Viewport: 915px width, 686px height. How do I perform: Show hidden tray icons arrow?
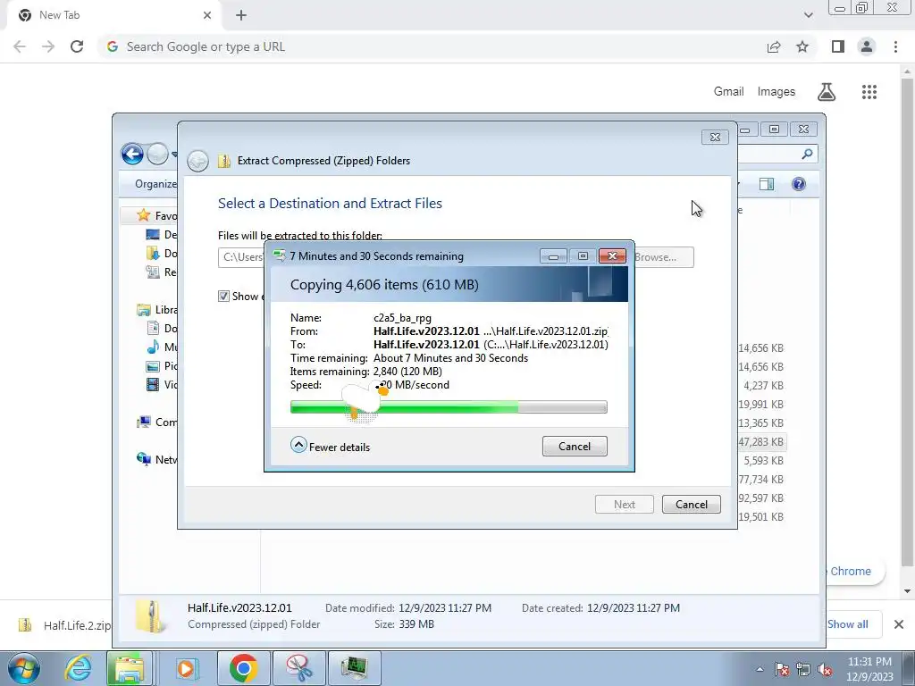(x=760, y=669)
